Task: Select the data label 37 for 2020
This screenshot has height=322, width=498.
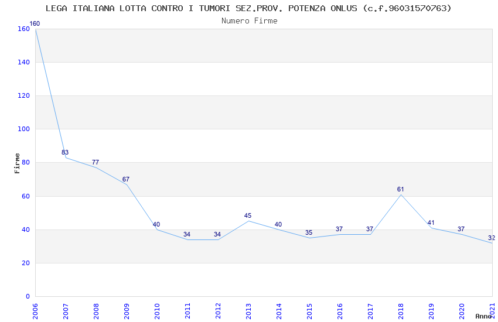Action: [x=461, y=229]
